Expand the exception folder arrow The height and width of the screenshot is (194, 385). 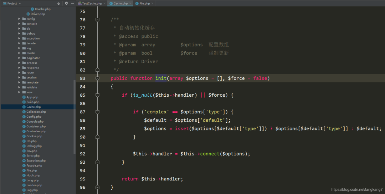(x=19, y=38)
